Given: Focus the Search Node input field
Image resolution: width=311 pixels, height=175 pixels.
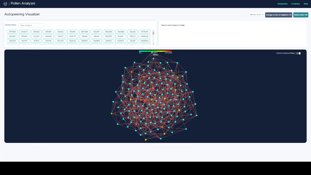Looking at the screenshot, I should (31, 25).
